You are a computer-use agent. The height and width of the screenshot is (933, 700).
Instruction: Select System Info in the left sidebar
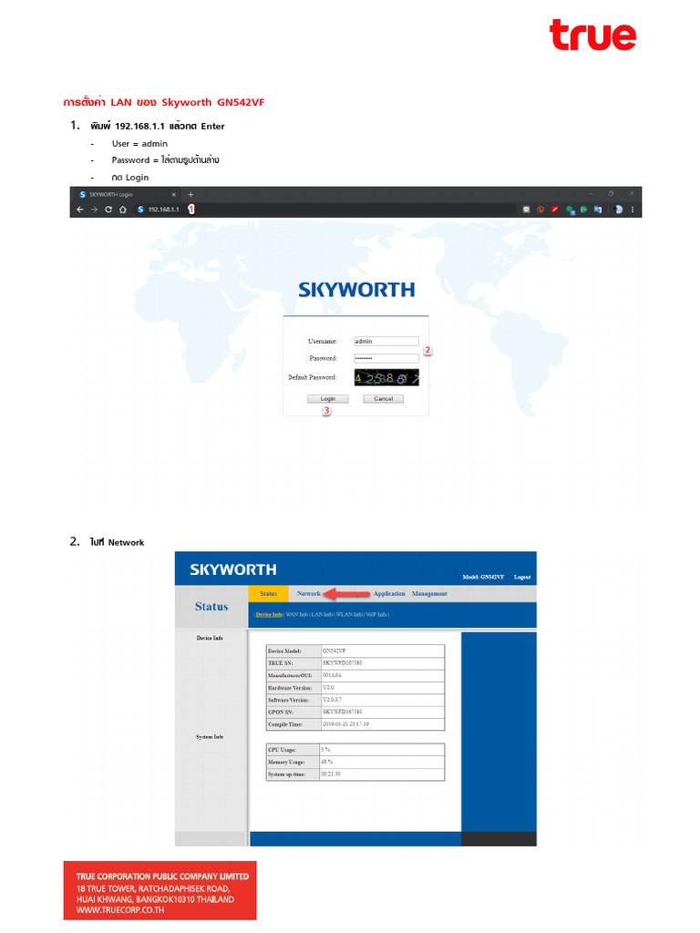tap(210, 736)
